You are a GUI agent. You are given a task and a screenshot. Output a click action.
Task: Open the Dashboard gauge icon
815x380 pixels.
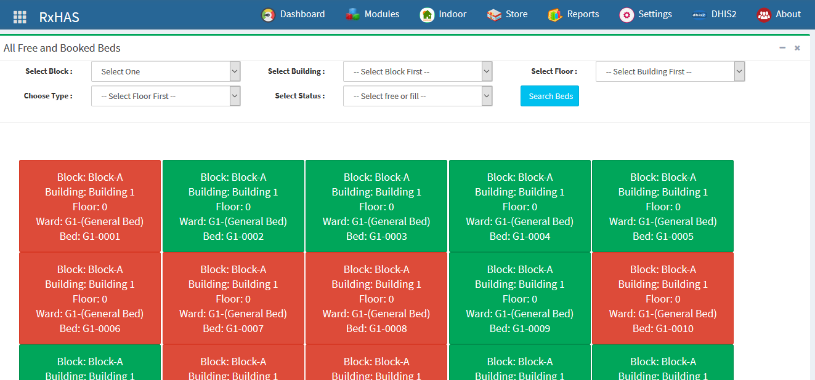(x=268, y=15)
